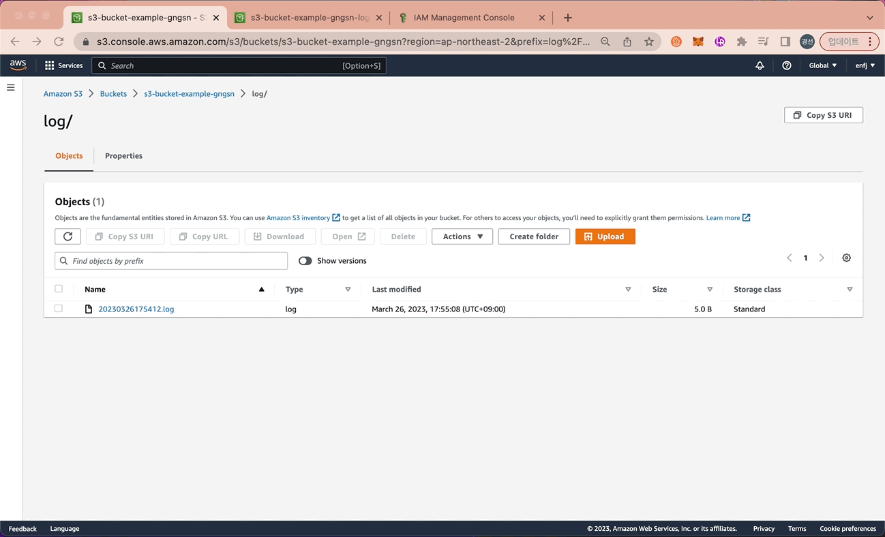Select all objects header checkbox
885x537 pixels.
(59, 289)
